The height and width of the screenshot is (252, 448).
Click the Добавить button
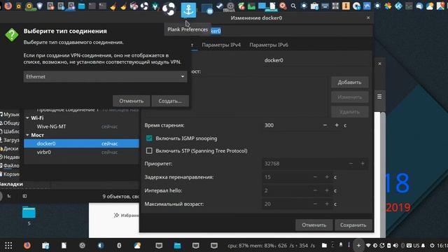point(350,83)
